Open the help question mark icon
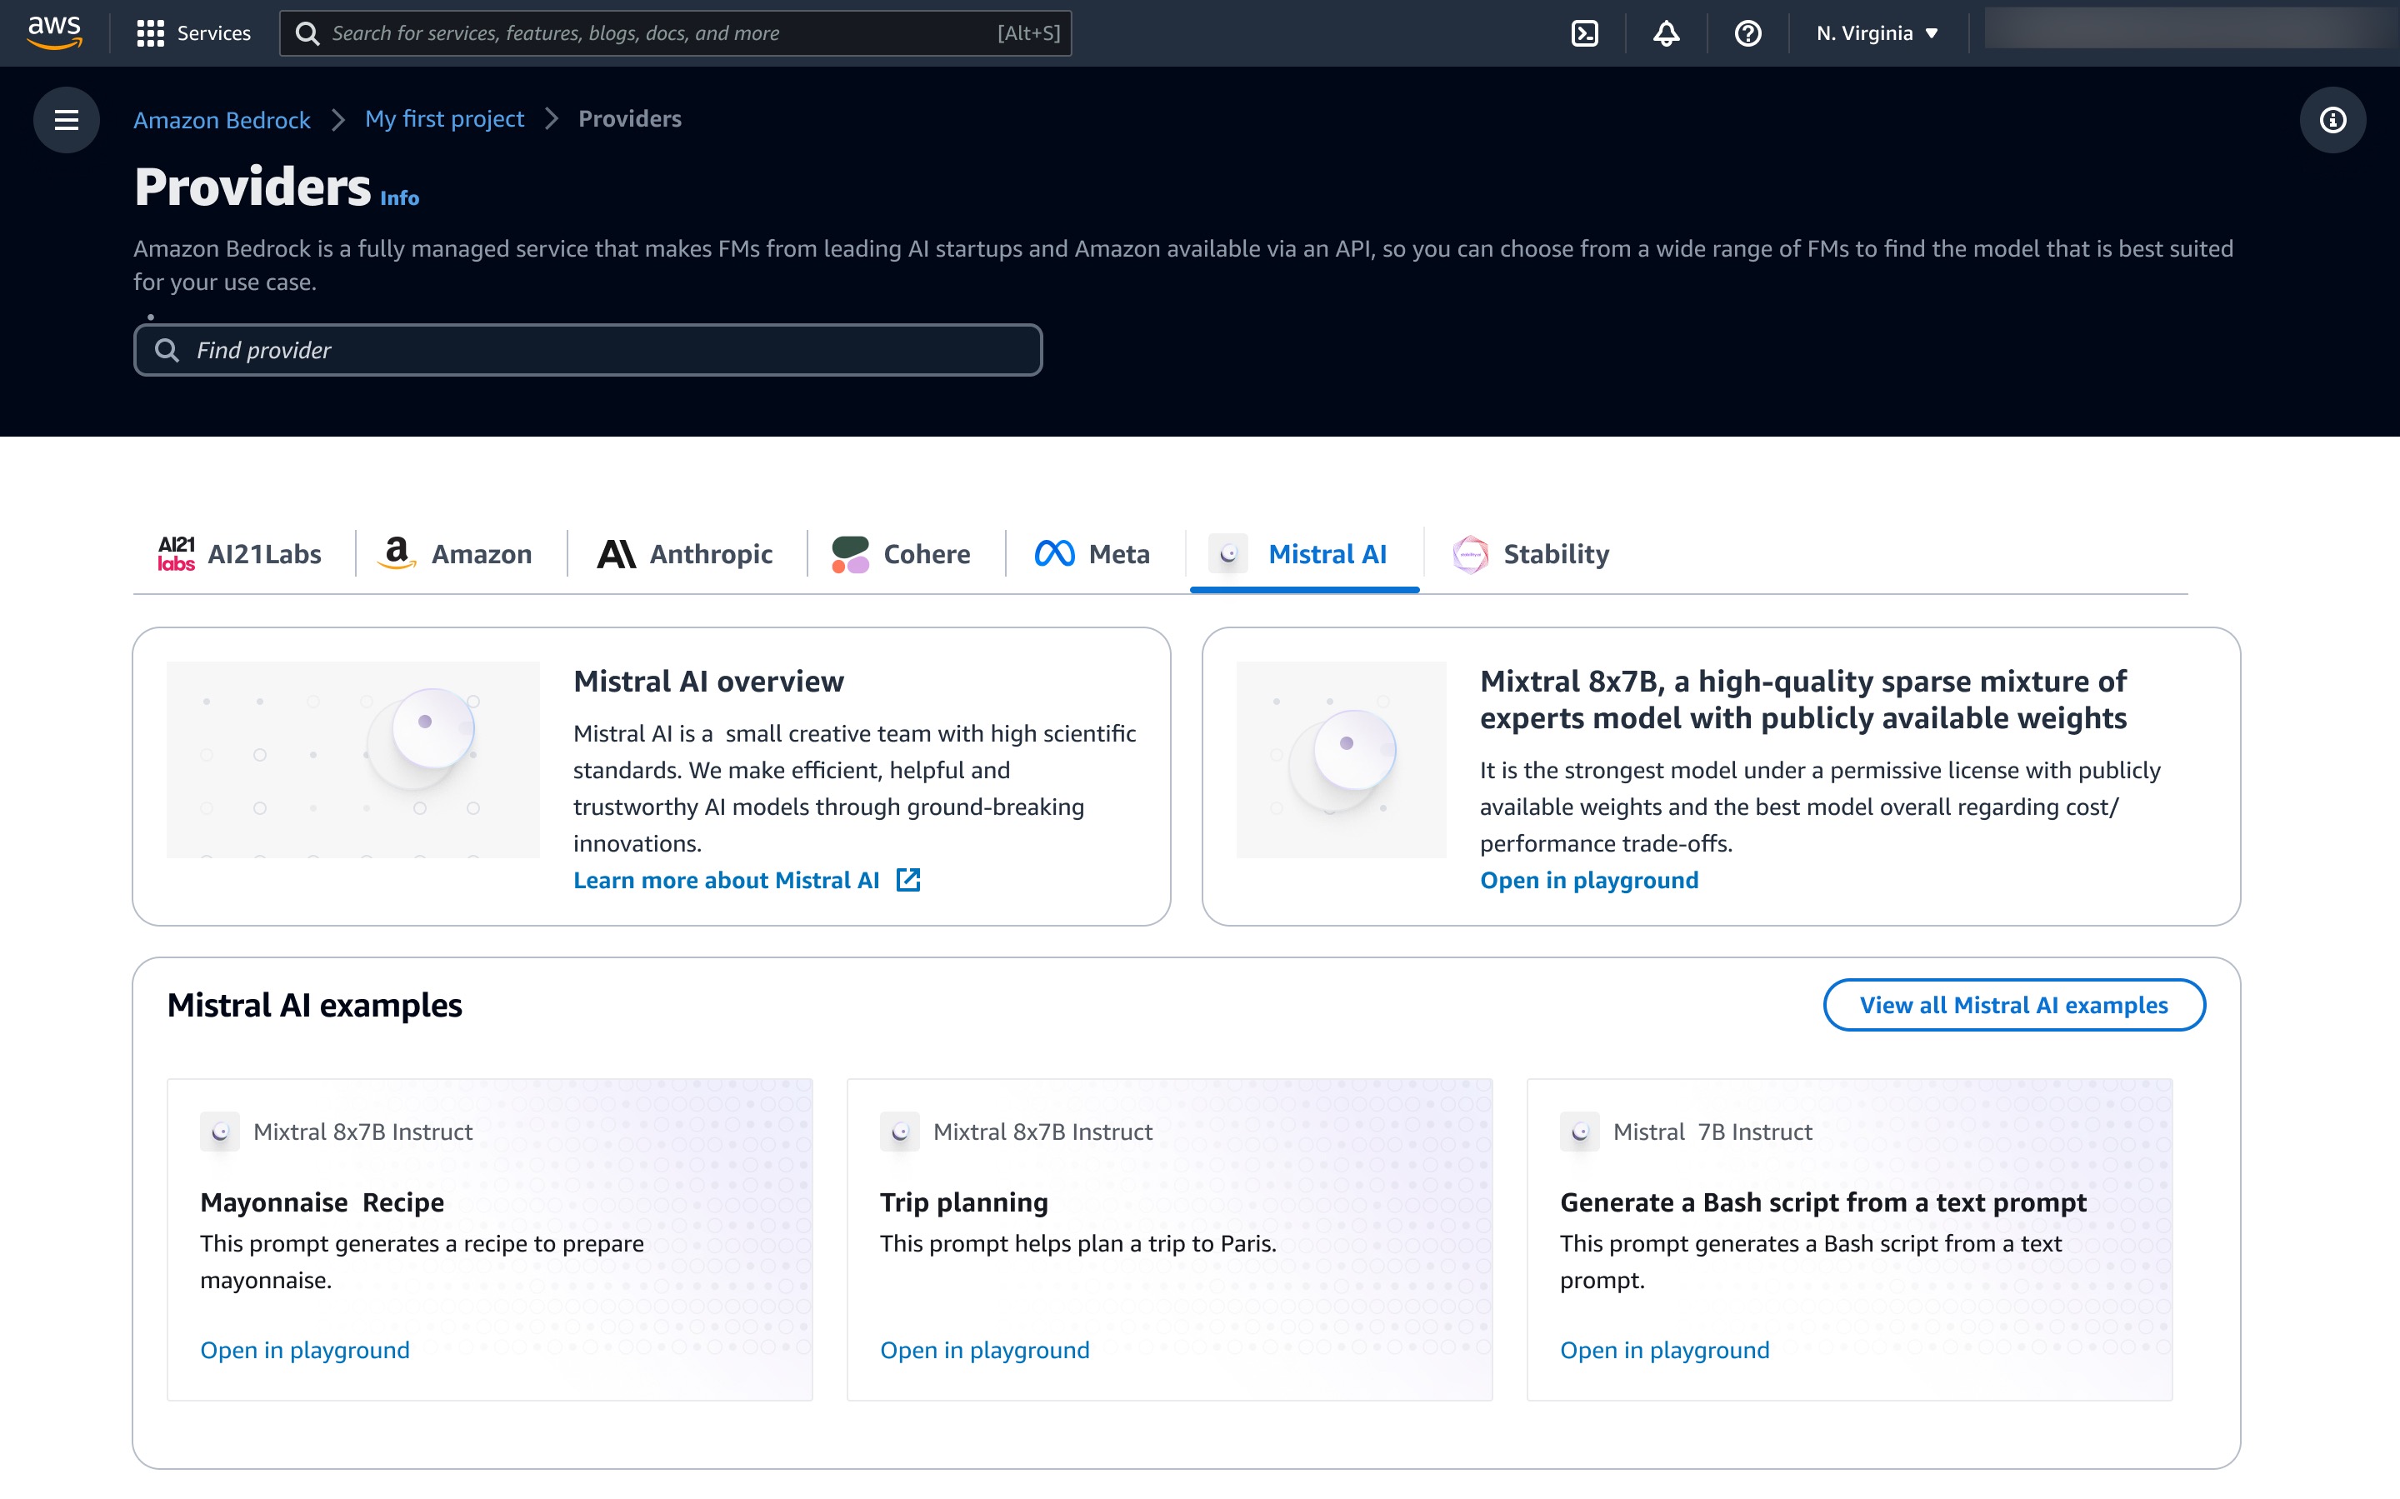The image size is (2400, 1499). click(1747, 33)
